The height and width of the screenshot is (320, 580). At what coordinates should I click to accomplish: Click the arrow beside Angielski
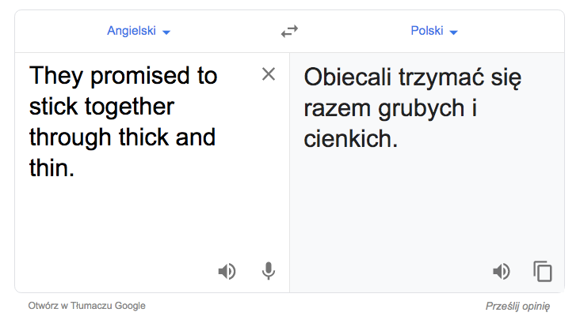[x=166, y=32]
